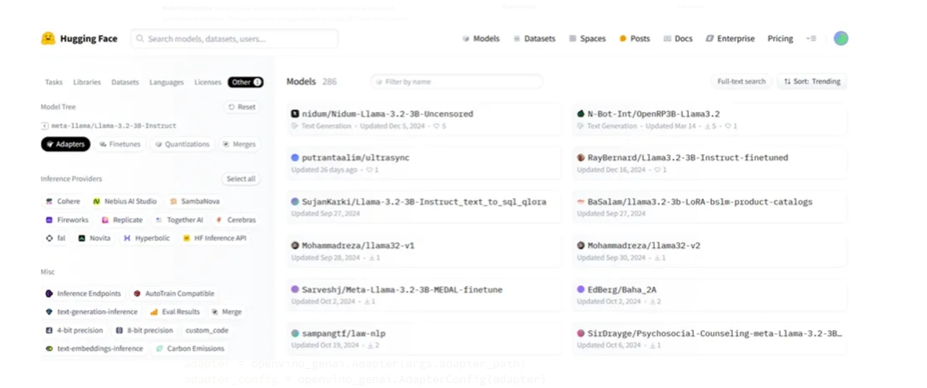This screenshot has height=388, width=927.
Task: Open the Spaces navigation link
Action: point(587,38)
